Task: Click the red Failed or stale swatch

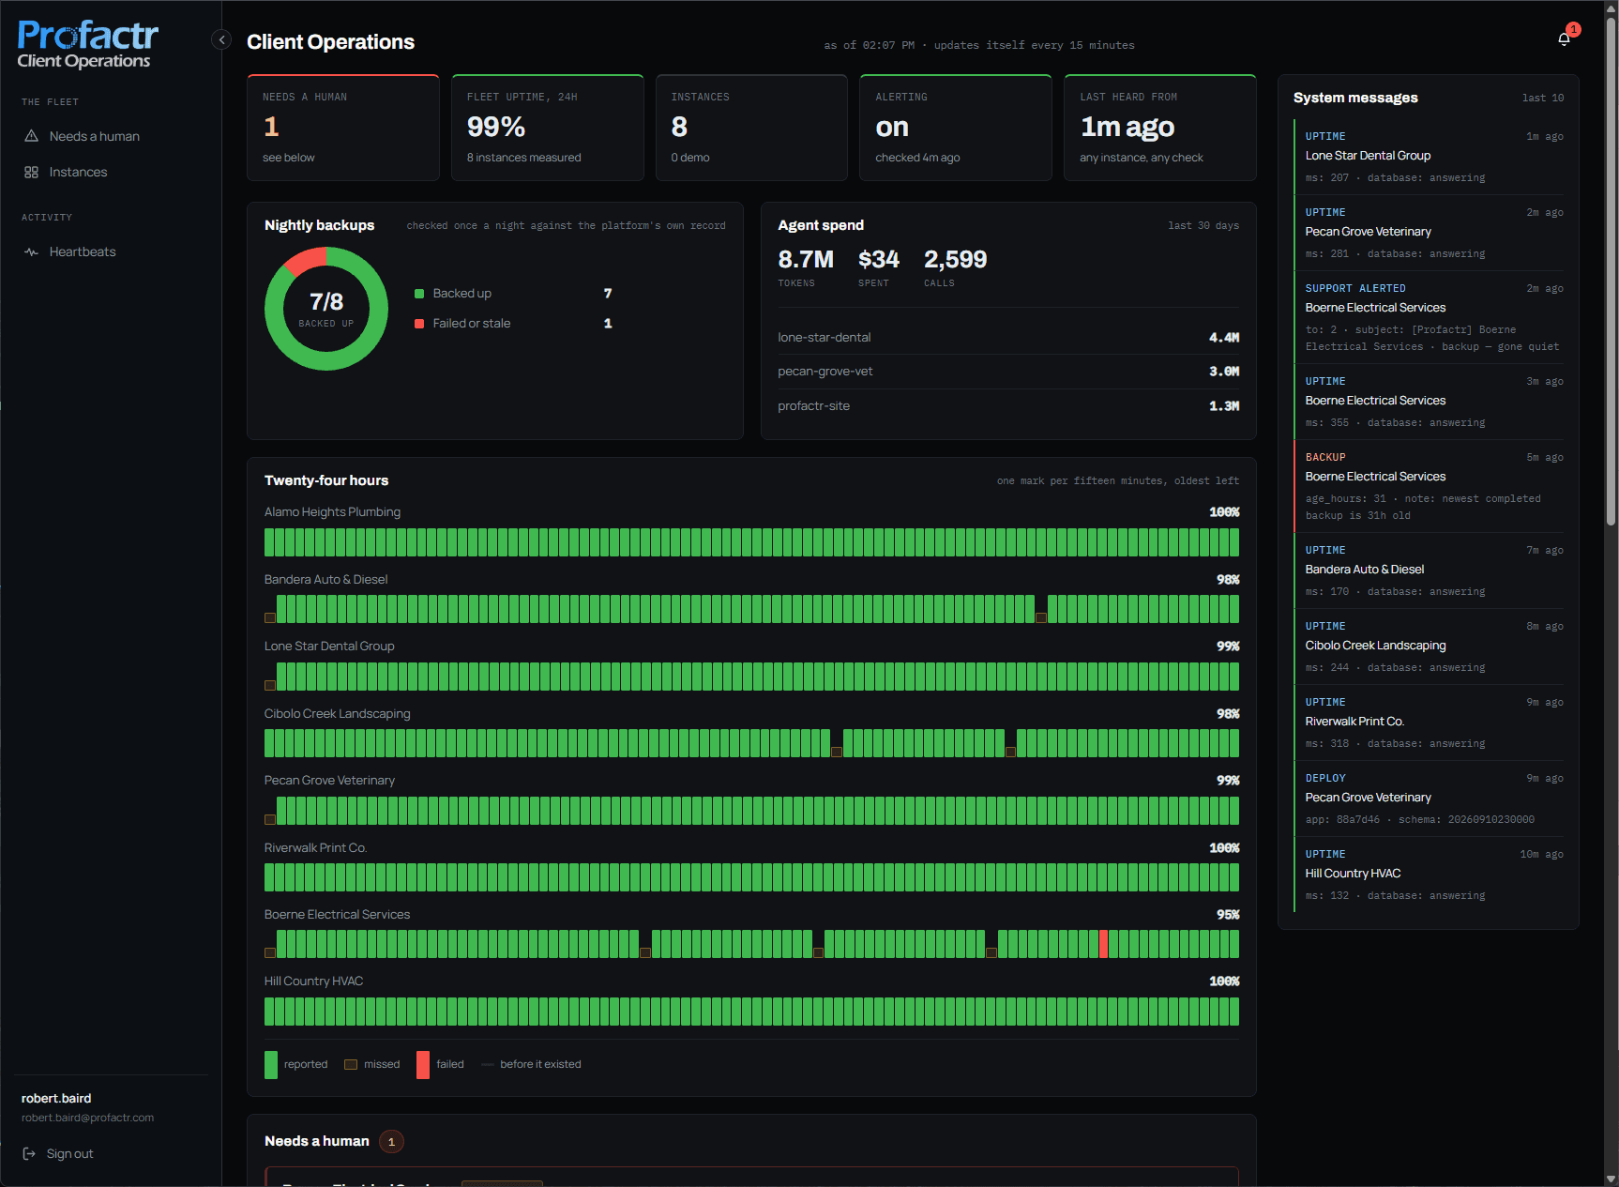Action: tap(419, 324)
